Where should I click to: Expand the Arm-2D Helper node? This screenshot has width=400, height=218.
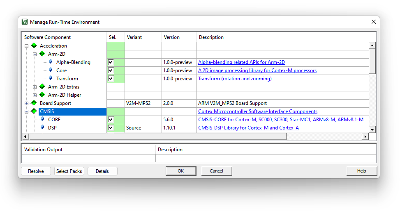35,95
